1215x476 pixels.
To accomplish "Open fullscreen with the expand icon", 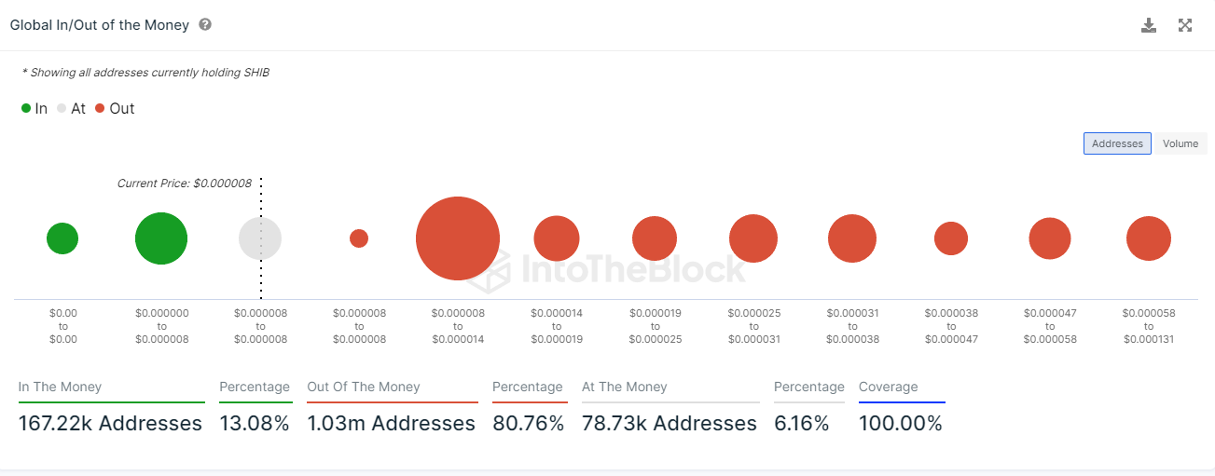I will pyautogui.click(x=1185, y=25).
